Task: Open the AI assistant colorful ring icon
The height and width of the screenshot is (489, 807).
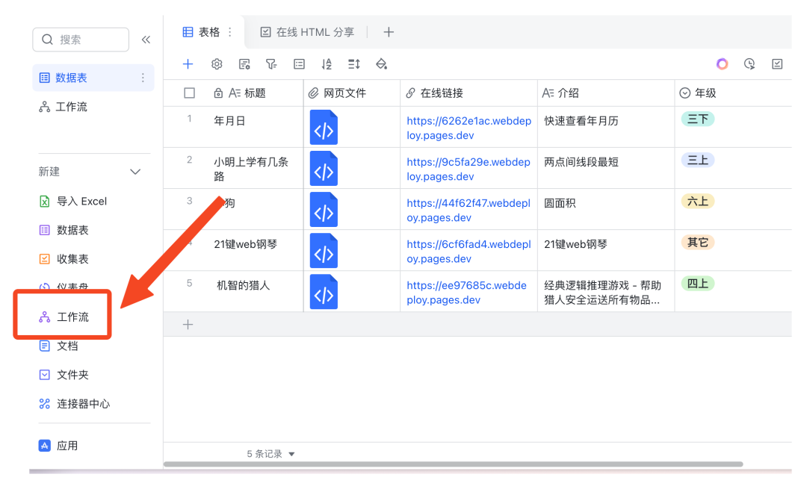Action: 722,64
